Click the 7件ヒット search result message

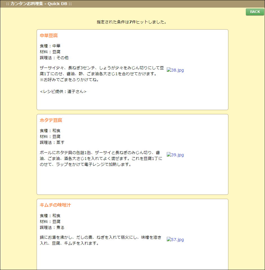pos(132,22)
